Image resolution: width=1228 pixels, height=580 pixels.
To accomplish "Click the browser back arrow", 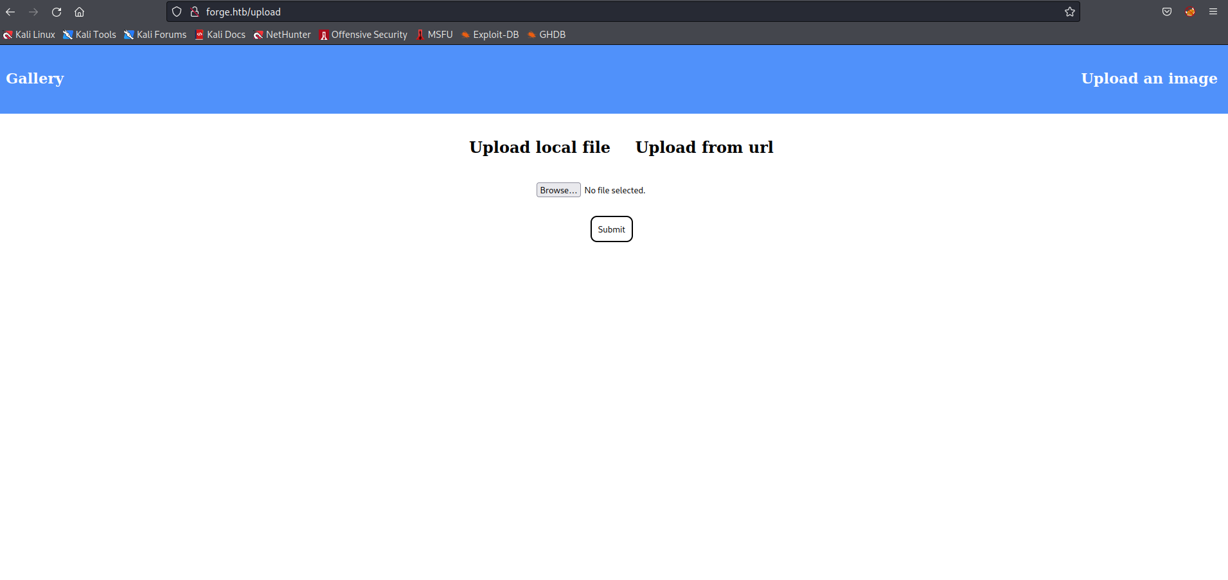I will pyautogui.click(x=10, y=12).
